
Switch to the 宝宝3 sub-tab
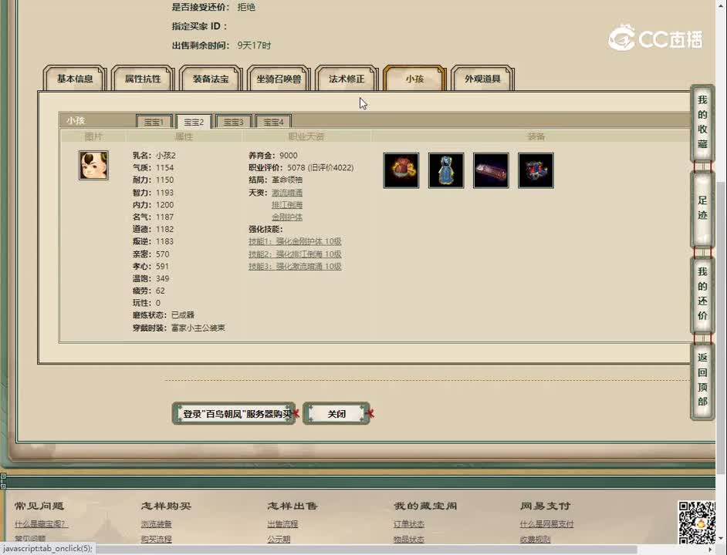[x=232, y=121]
